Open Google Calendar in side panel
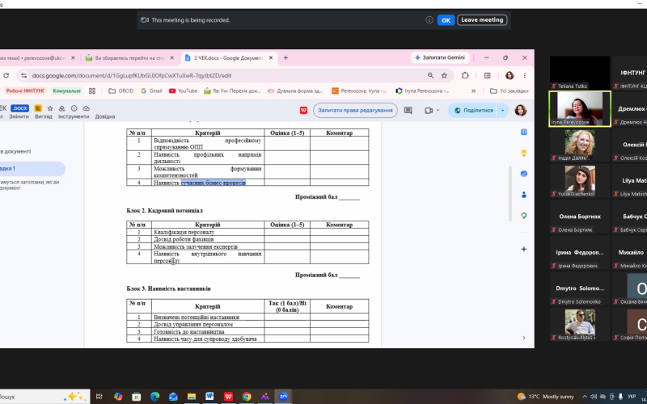The width and height of the screenshot is (647, 404). [x=523, y=132]
